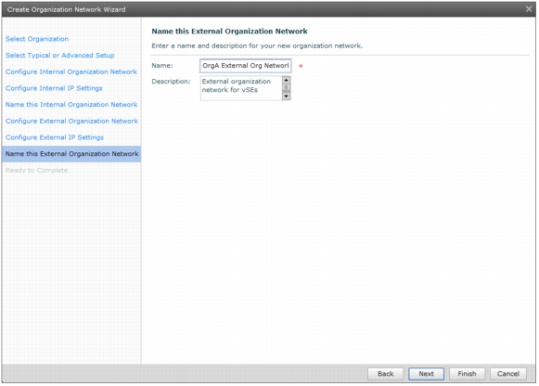
Task: Click the description scrollbar down arrow
Action: coord(286,96)
